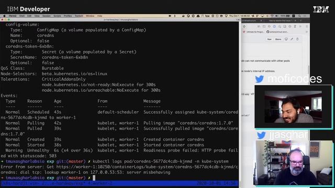Screen dimensions: 335x188
Task: Switch to the 'How to resolve that issue' tab
Action: tap(280, 21)
